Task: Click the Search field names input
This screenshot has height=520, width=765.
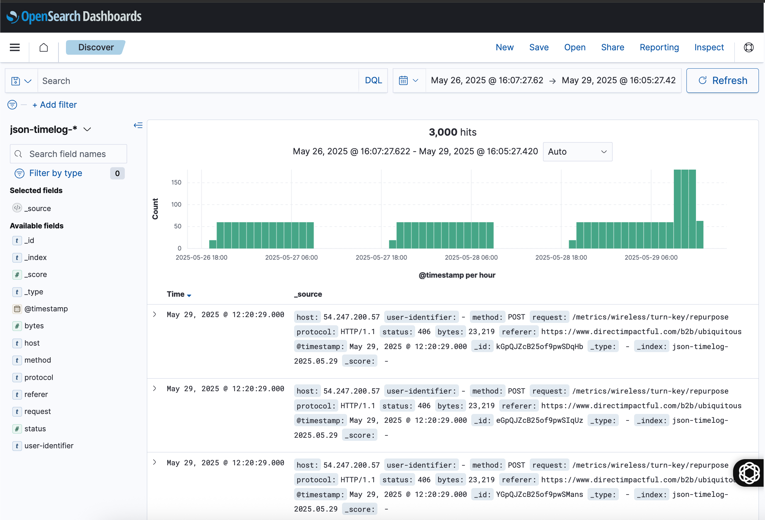Action: click(x=68, y=154)
